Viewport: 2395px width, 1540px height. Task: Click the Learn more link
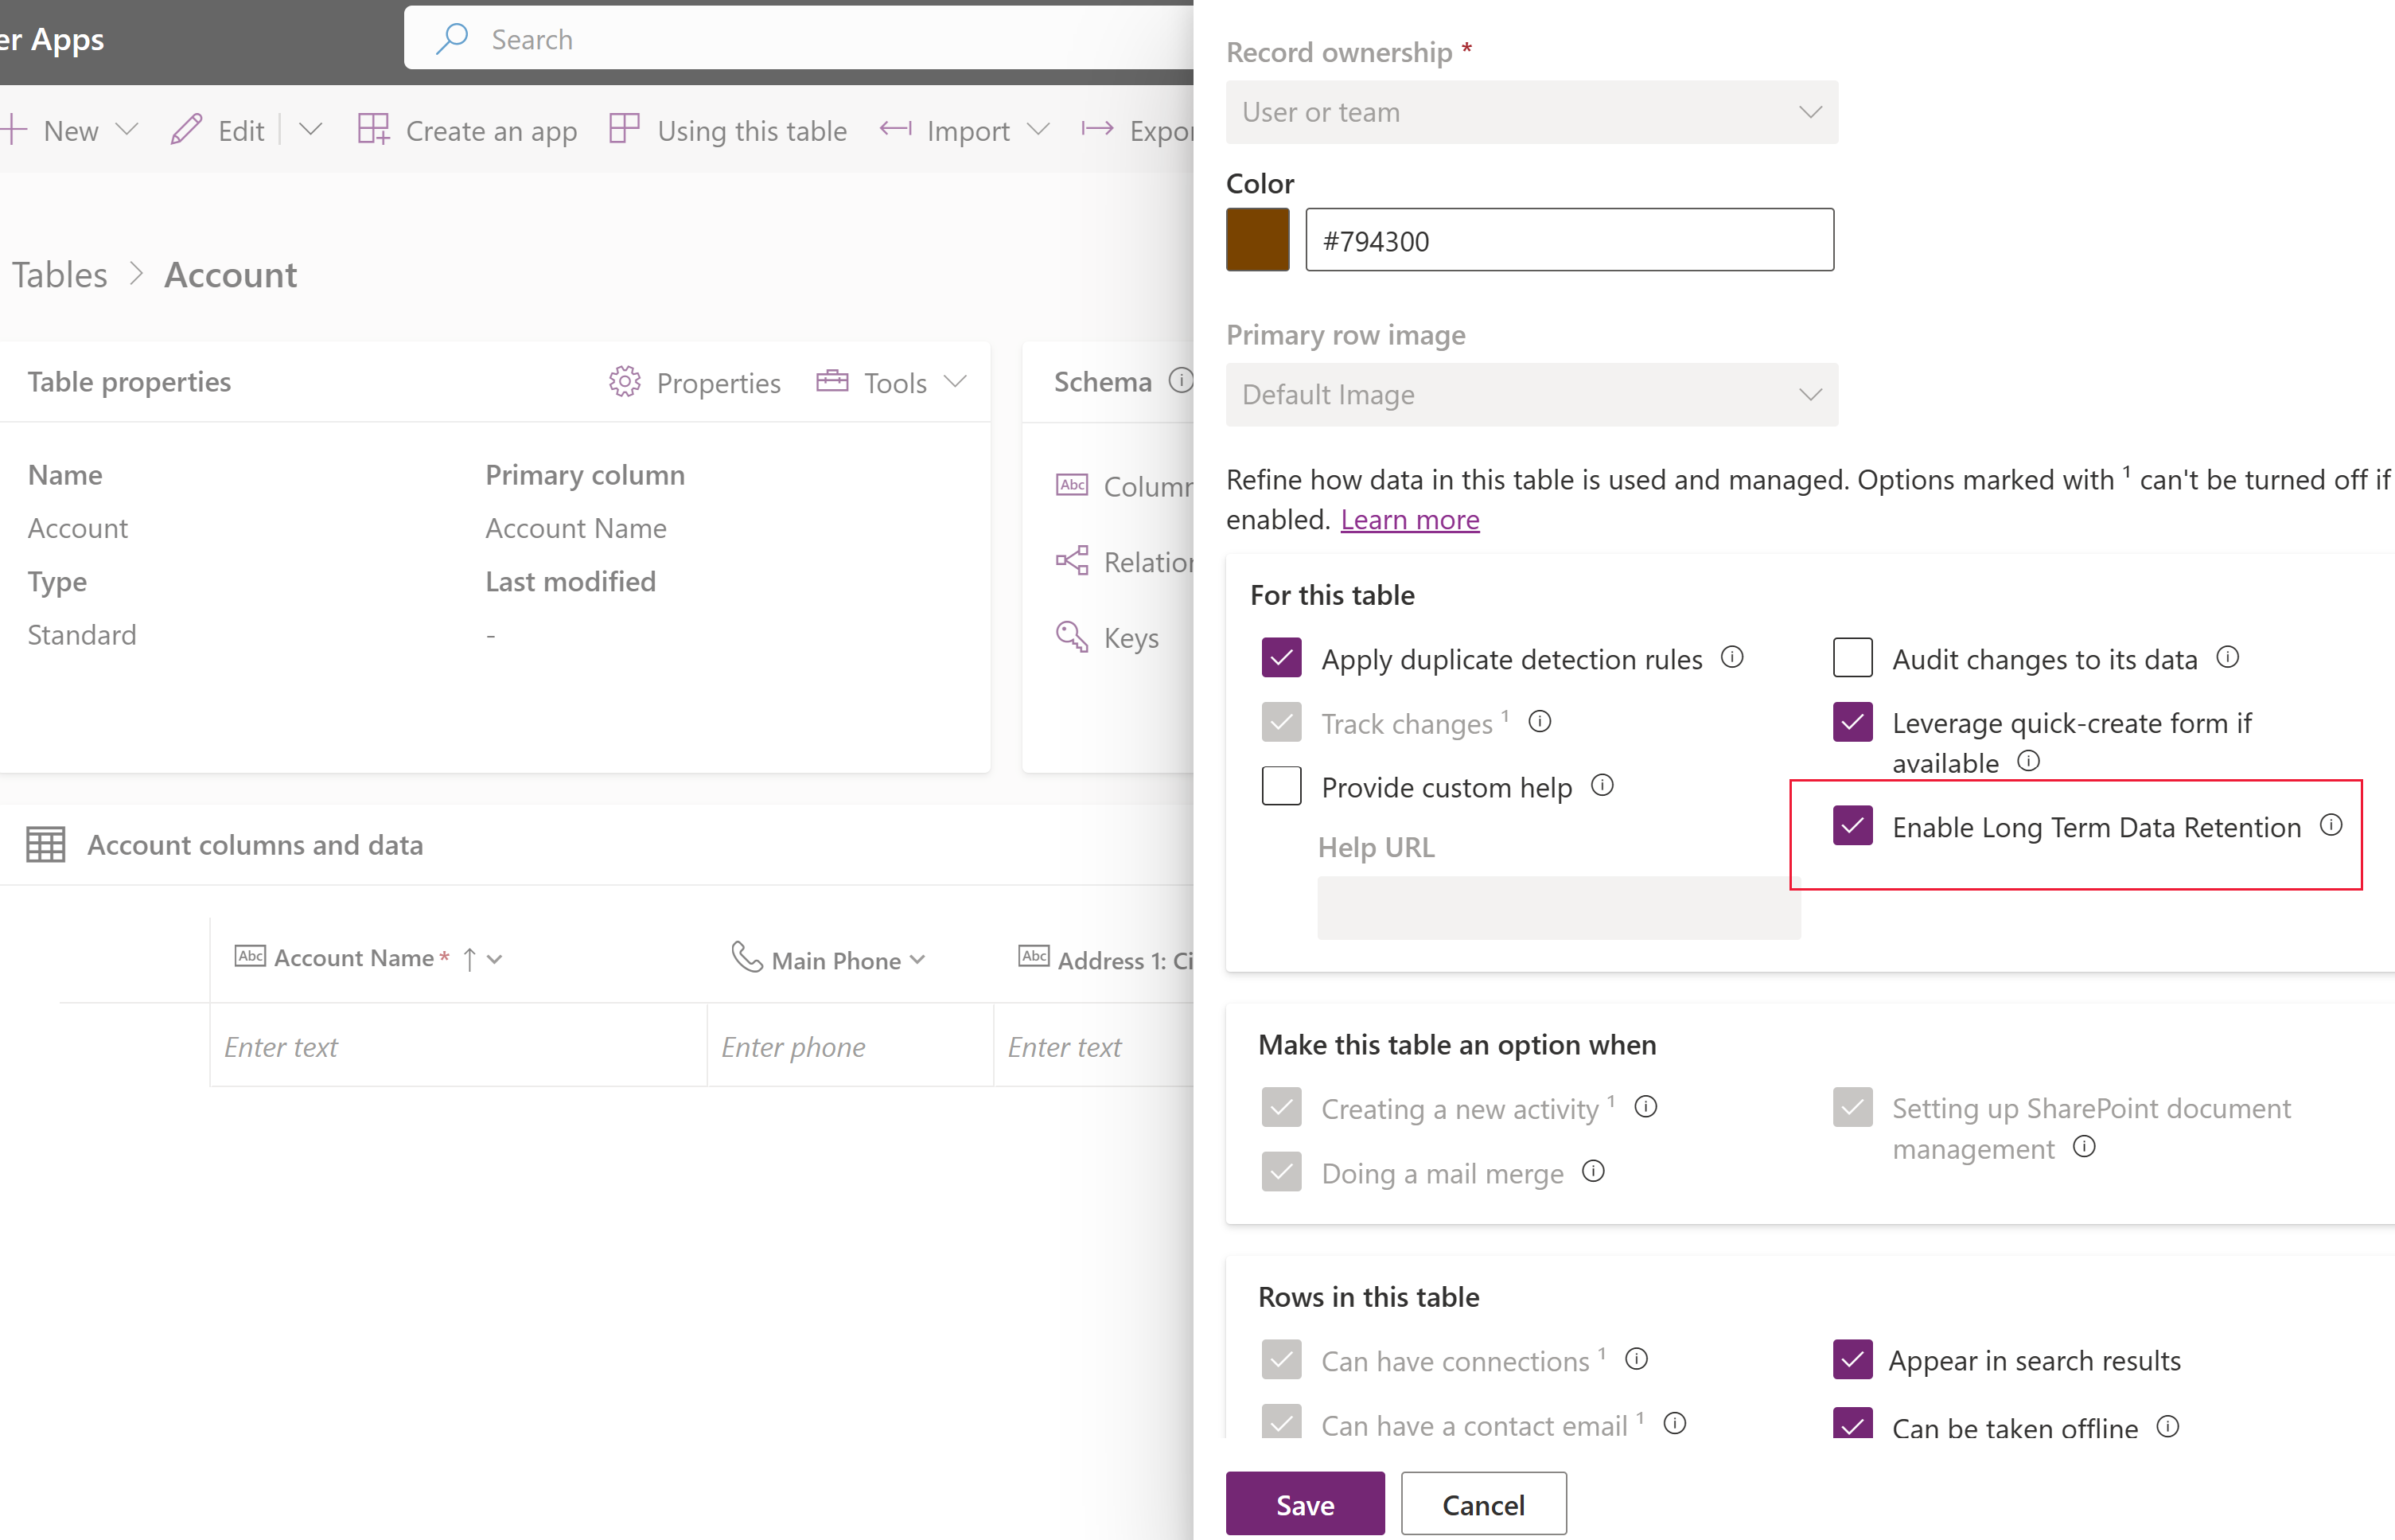[x=1411, y=519]
